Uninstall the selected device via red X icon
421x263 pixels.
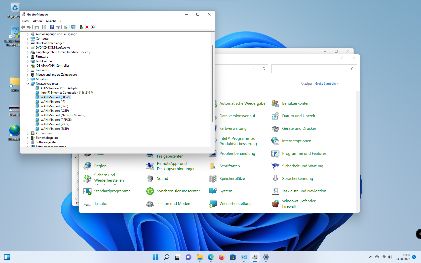87,27
